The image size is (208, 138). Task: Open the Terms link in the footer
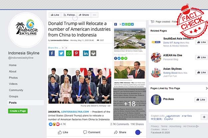tap(164, 126)
